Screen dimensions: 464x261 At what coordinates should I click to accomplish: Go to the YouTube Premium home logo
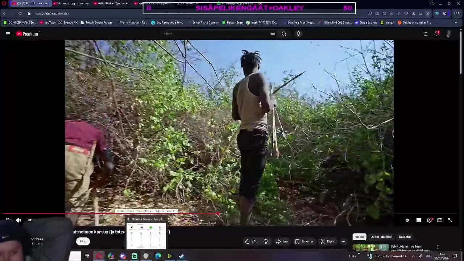(x=27, y=34)
